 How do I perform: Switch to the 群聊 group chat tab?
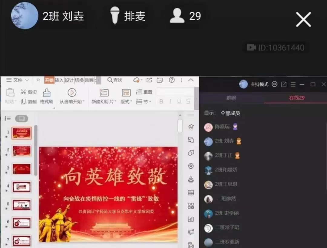[x=231, y=98]
